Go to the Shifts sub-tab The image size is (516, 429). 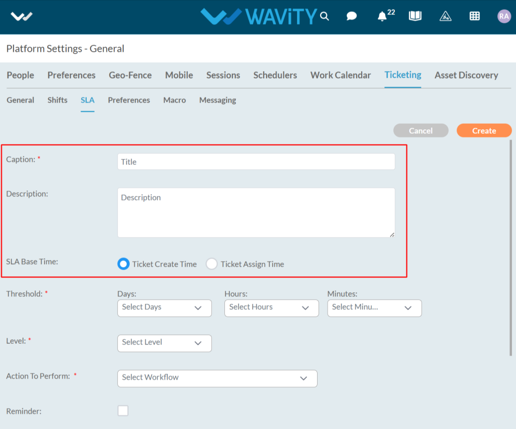pyautogui.click(x=57, y=100)
